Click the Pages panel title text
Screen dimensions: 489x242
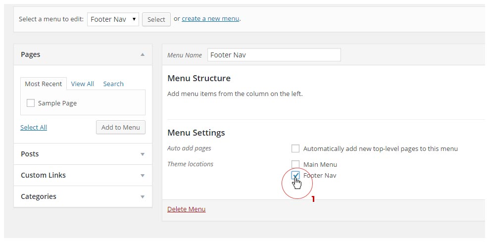(31, 54)
